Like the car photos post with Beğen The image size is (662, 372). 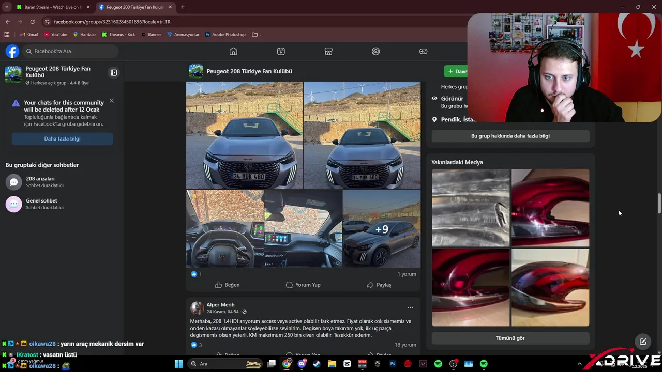[x=228, y=285]
